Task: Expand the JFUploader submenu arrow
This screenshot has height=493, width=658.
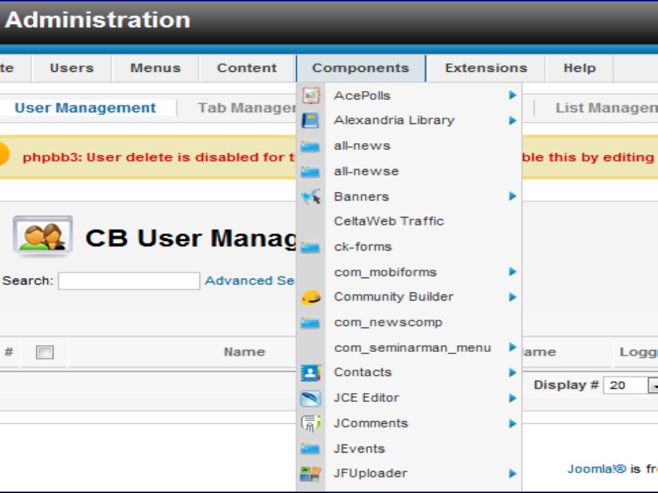Action: (513, 474)
